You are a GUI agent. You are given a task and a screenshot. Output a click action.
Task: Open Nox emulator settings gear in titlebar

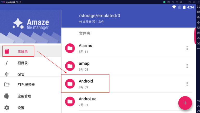(x=181, y=2)
